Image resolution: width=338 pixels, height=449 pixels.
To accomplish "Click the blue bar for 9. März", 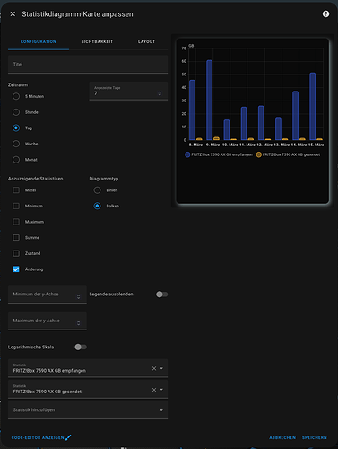I will tap(209, 100).
